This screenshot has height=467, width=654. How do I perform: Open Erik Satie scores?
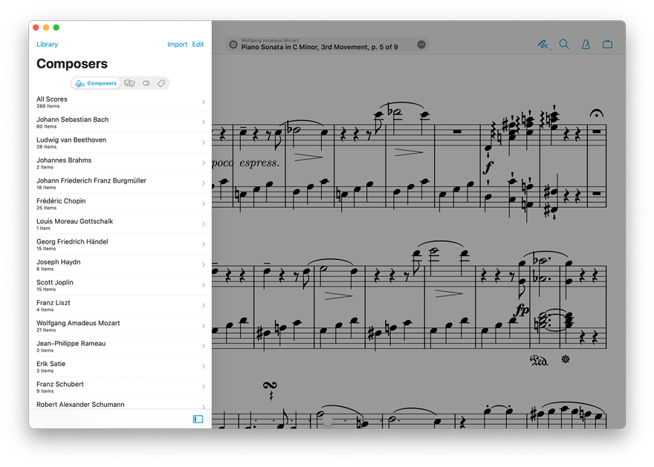point(120,367)
